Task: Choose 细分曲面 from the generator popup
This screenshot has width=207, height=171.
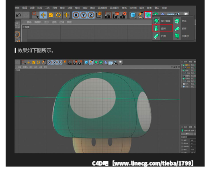Action: click(x=162, y=21)
